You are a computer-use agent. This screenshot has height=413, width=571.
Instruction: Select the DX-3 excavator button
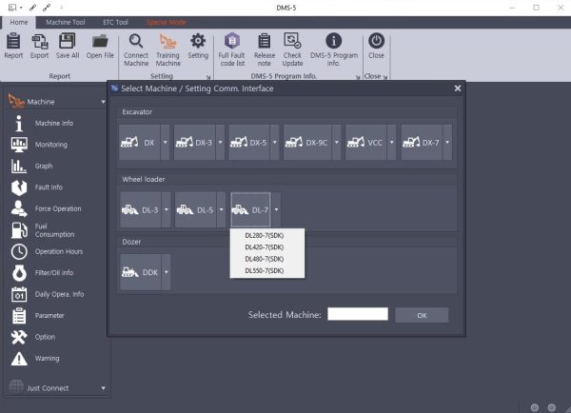click(194, 143)
